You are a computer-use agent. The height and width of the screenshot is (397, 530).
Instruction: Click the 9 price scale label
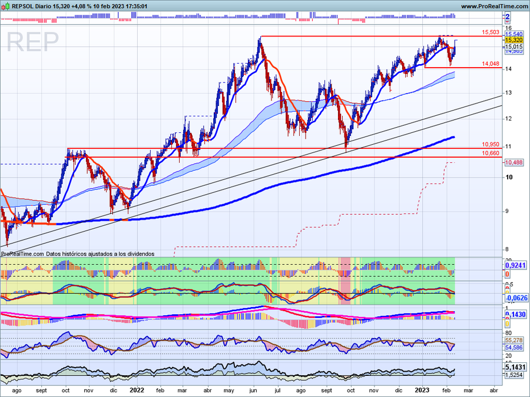coord(506,211)
